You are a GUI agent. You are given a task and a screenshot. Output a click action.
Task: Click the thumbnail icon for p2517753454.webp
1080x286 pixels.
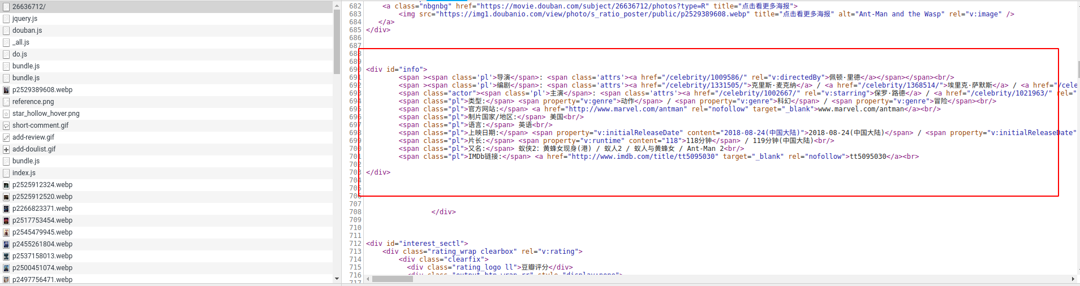coord(6,220)
